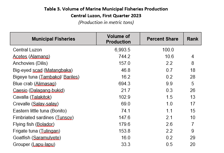Click rank 15 for Eastern little tuna

pos(193,111)
